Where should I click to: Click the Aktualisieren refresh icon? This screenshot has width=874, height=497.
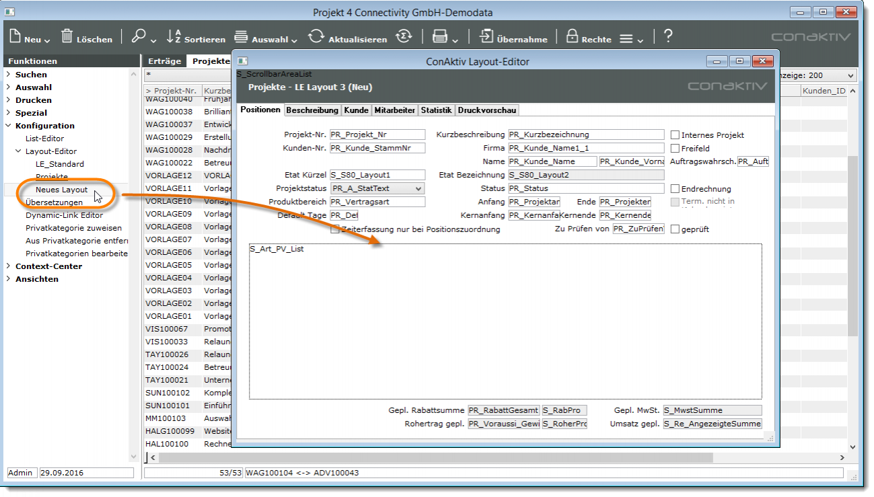(x=316, y=37)
